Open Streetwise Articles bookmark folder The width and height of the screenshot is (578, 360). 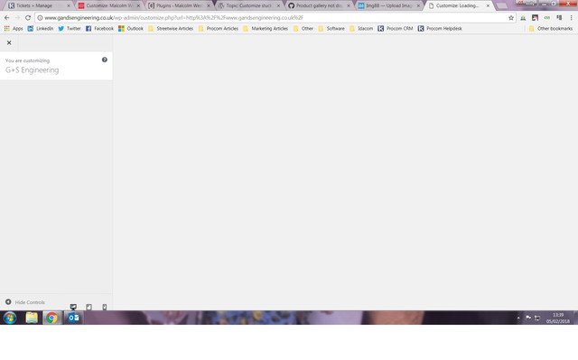pos(171,28)
